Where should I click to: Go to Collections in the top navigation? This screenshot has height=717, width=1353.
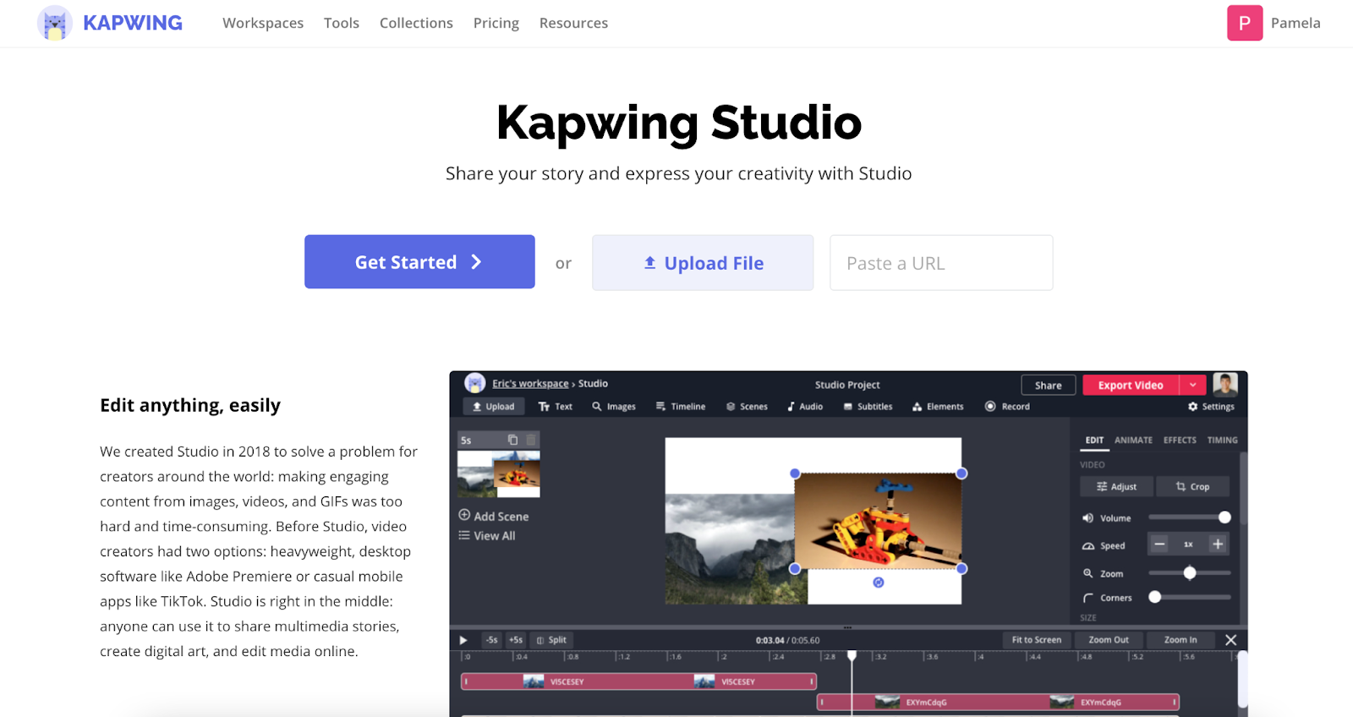pyautogui.click(x=416, y=23)
